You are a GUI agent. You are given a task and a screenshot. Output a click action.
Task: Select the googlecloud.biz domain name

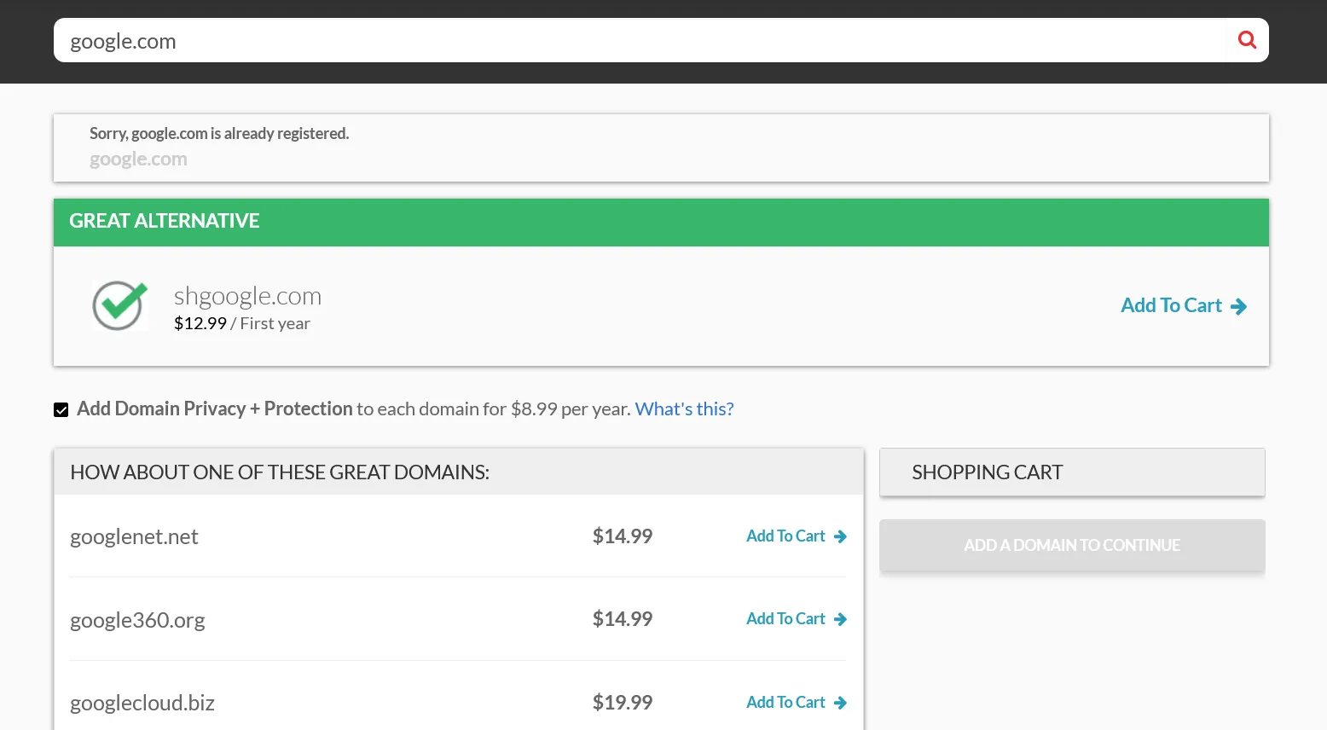[142, 703]
